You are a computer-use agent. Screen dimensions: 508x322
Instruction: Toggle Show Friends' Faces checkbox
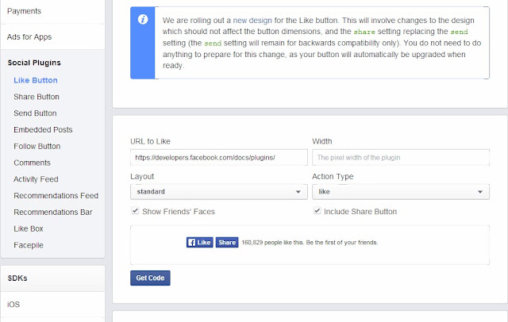[x=135, y=211]
